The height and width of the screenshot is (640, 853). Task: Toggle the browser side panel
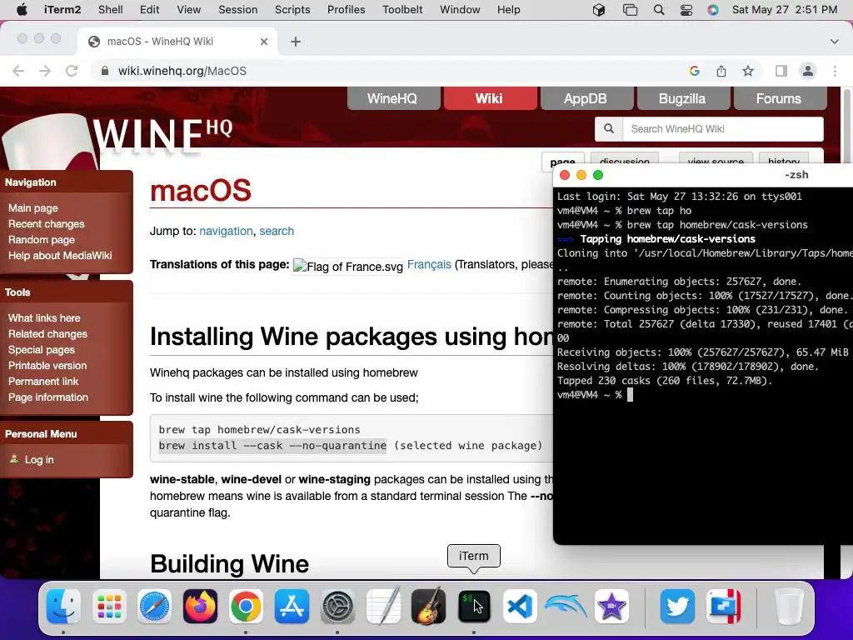point(781,71)
